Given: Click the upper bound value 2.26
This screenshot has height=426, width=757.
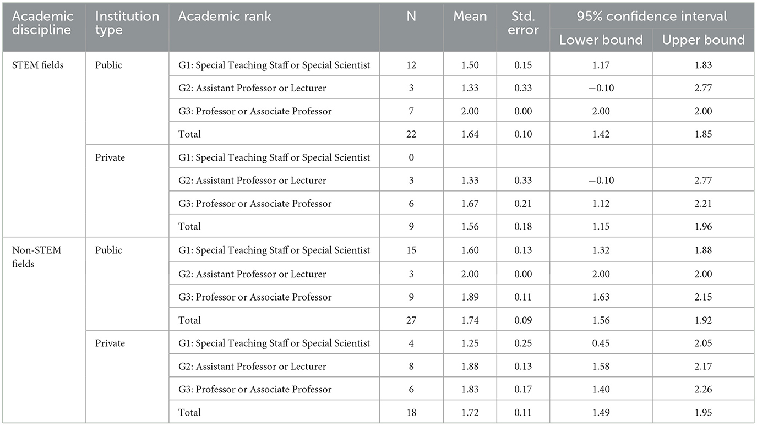Looking at the screenshot, I should [703, 390].
